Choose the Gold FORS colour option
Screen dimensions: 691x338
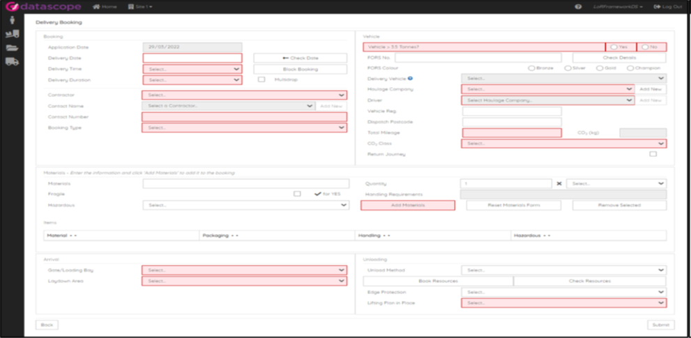(600, 68)
